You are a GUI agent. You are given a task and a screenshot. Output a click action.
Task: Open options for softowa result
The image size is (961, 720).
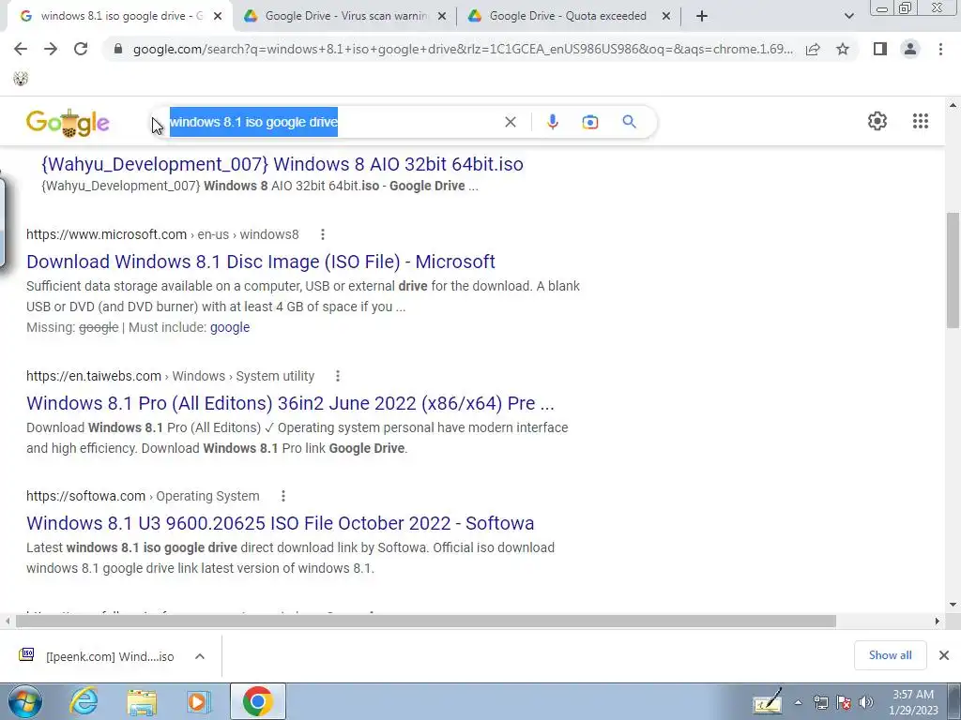coord(283,496)
